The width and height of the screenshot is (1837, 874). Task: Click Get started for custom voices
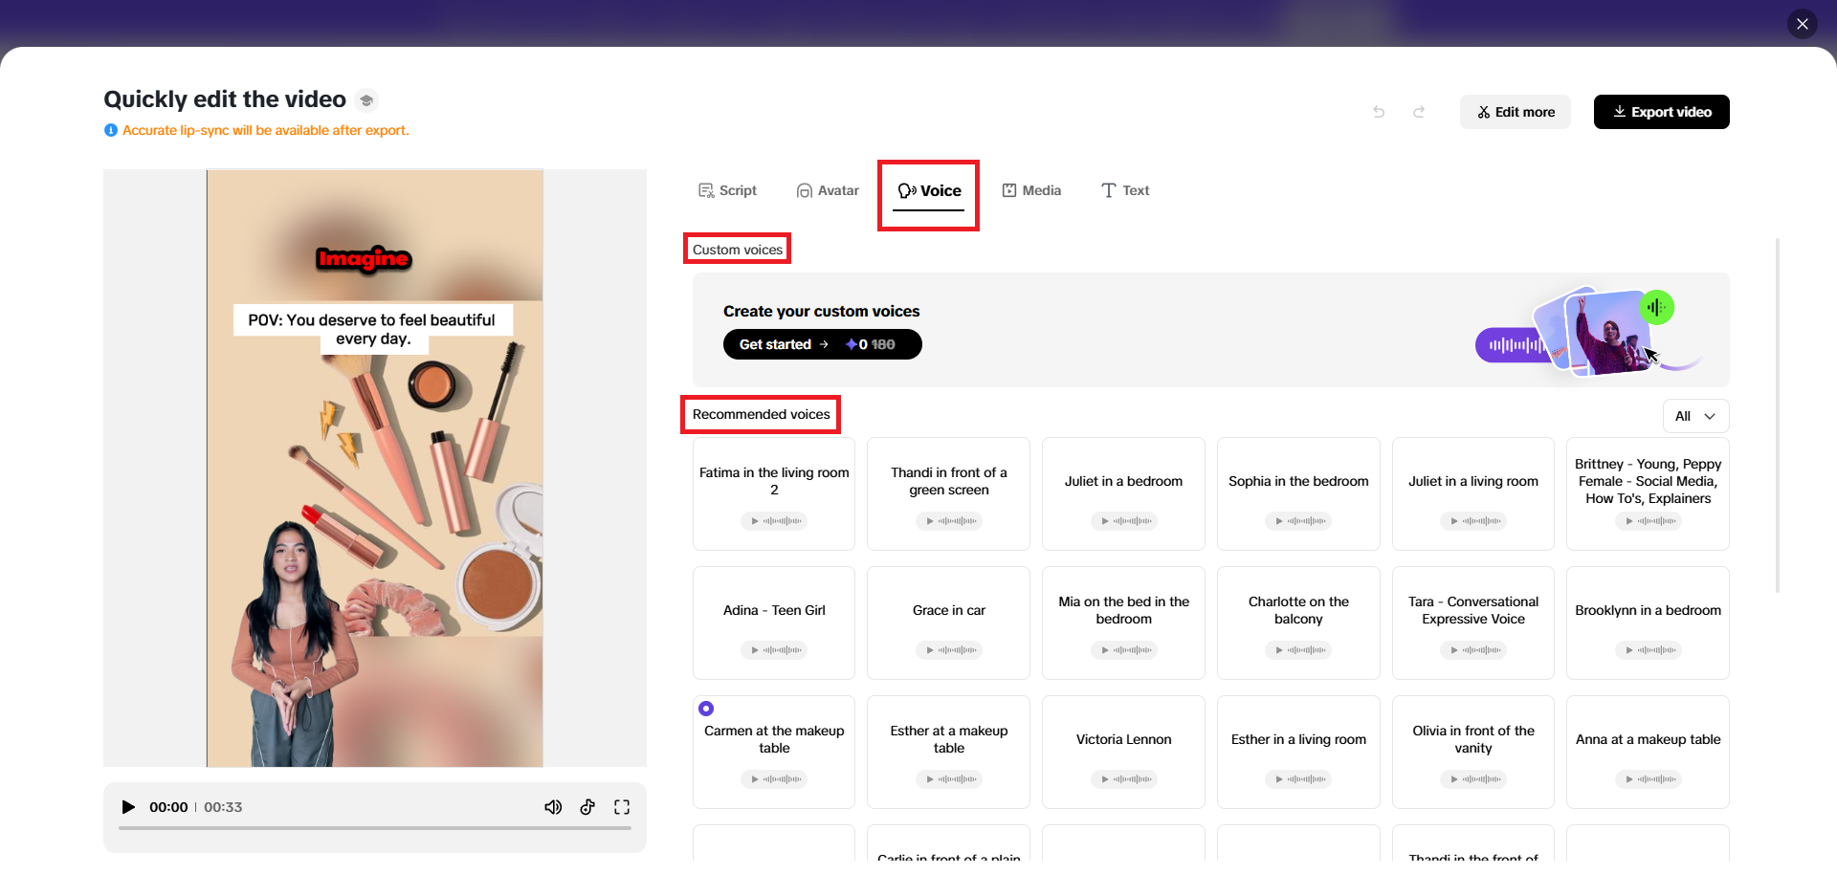(822, 344)
